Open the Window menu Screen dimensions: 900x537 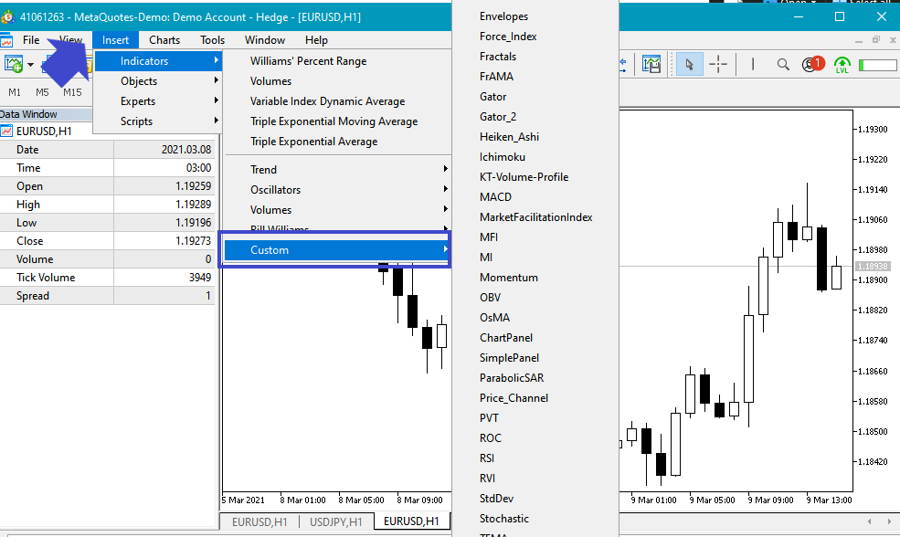[x=265, y=40]
